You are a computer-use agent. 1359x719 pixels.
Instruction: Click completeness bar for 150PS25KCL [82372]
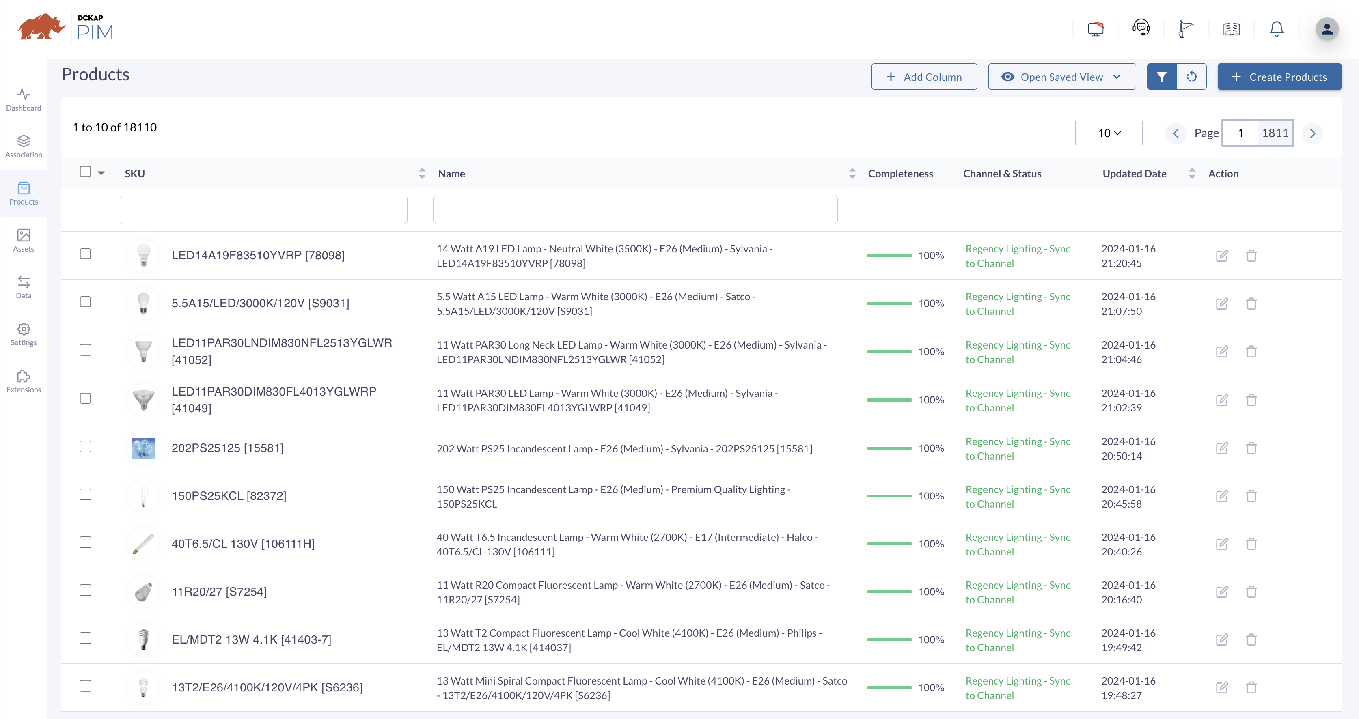pyautogui.click(x=889, y=496)
